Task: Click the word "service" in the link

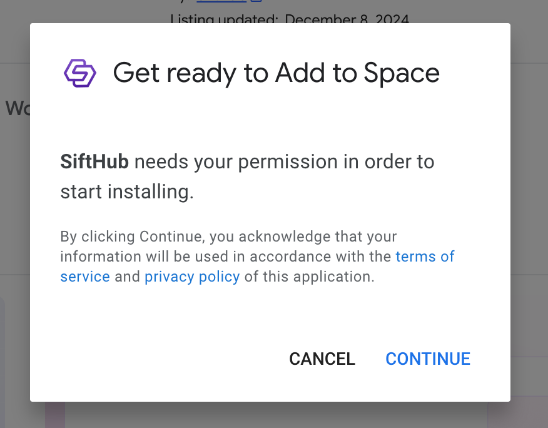Action: [x=85, y=277]
